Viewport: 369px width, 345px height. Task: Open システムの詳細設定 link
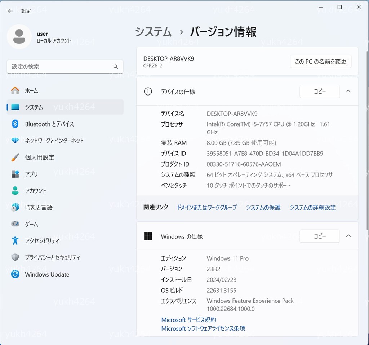pos(312,208)
